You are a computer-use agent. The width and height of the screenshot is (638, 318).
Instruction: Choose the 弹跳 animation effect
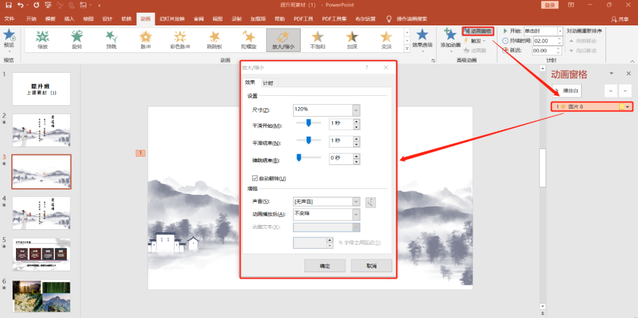[111, 40]
